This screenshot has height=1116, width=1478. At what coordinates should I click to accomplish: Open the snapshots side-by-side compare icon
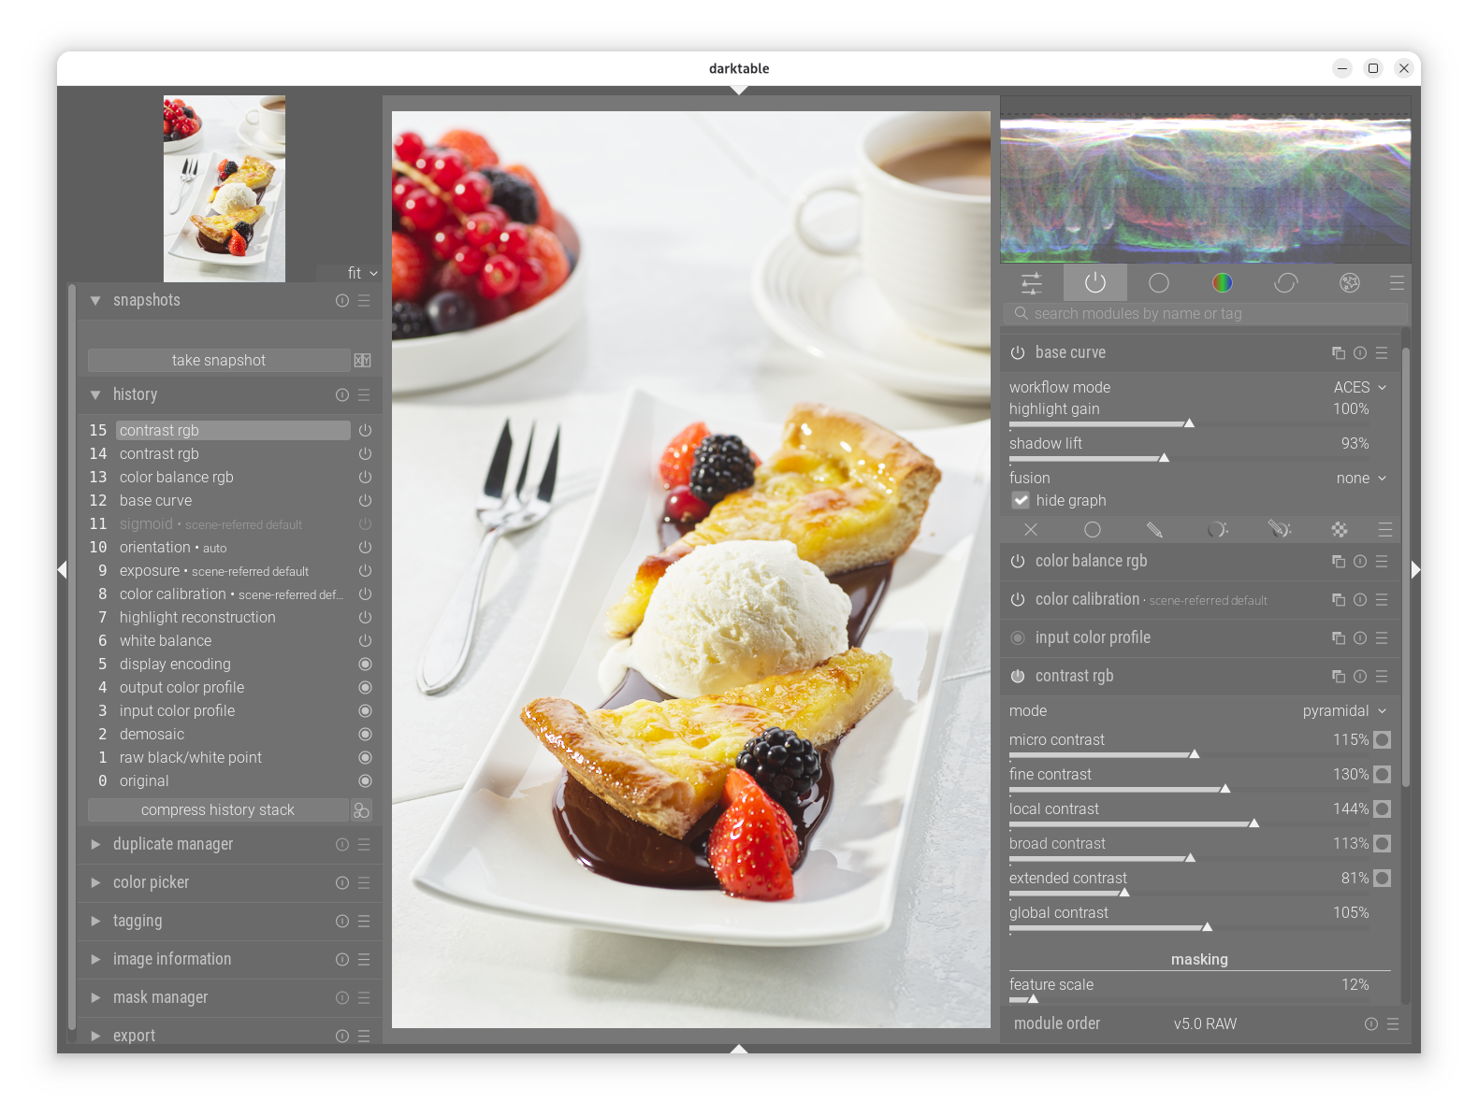tap(363, 360)
